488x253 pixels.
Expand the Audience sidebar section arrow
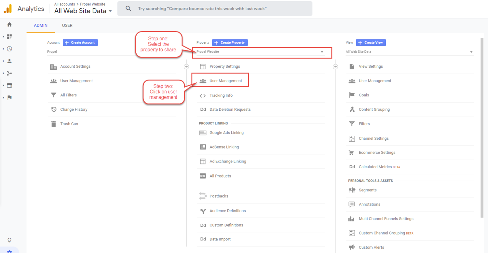coord(3,61)
